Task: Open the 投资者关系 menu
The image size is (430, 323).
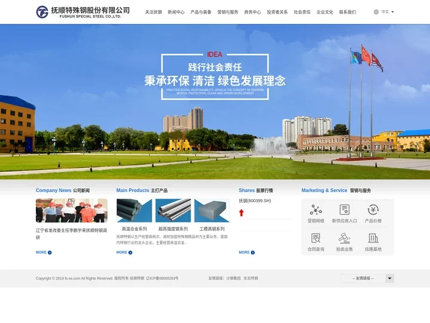Action: click(x=277, y=12)
